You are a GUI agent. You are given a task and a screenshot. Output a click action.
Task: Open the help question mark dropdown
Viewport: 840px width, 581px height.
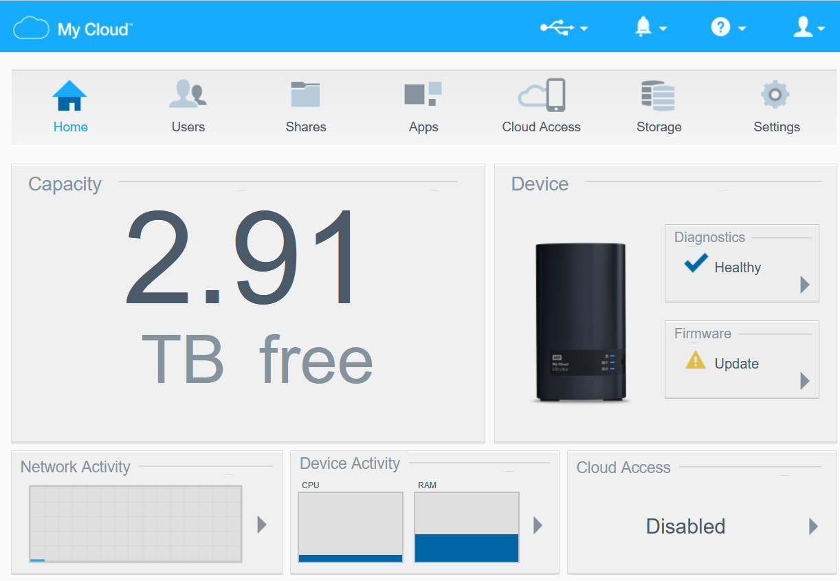[727, 28]
